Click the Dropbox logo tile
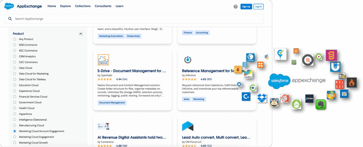363x147 pixels. pos(262,98)
